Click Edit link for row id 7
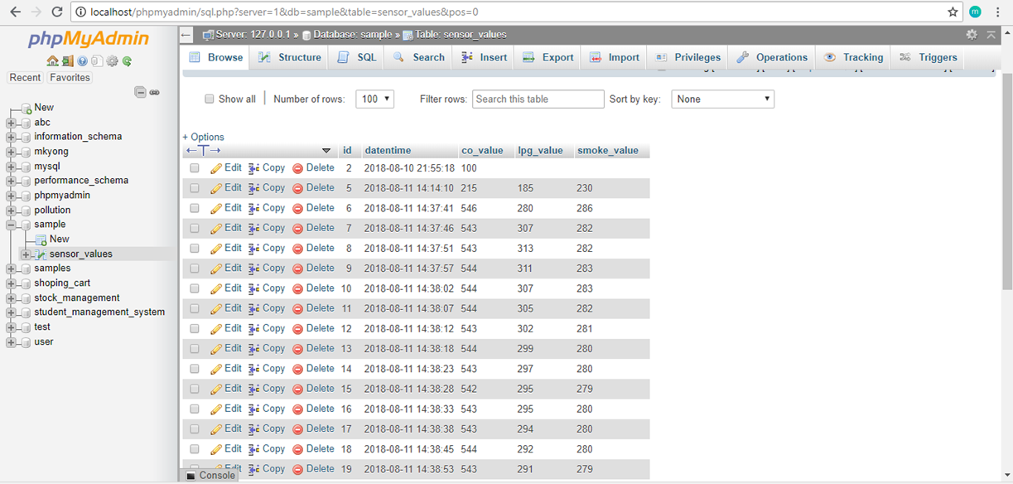The image size is (1013, 484). tap(226, 228)
